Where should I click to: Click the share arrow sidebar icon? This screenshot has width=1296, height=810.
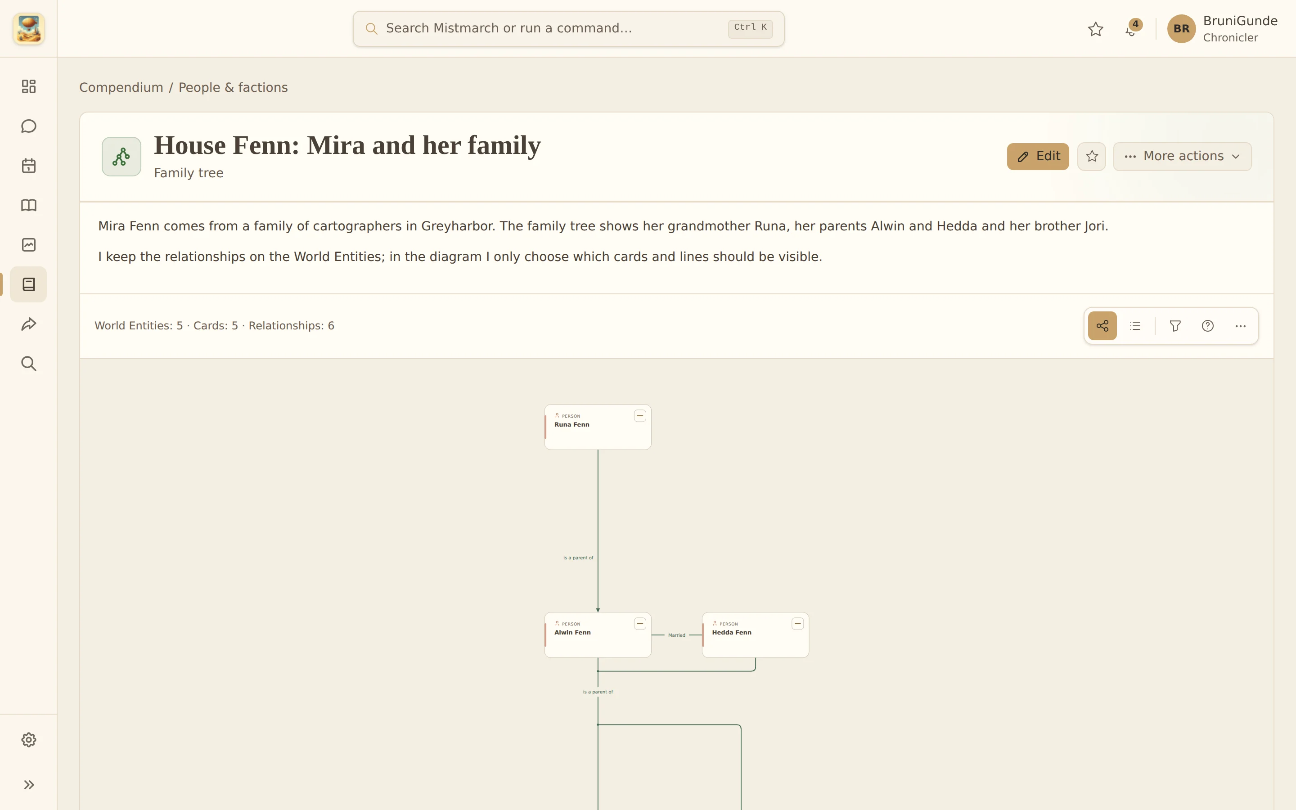point(28,324)
